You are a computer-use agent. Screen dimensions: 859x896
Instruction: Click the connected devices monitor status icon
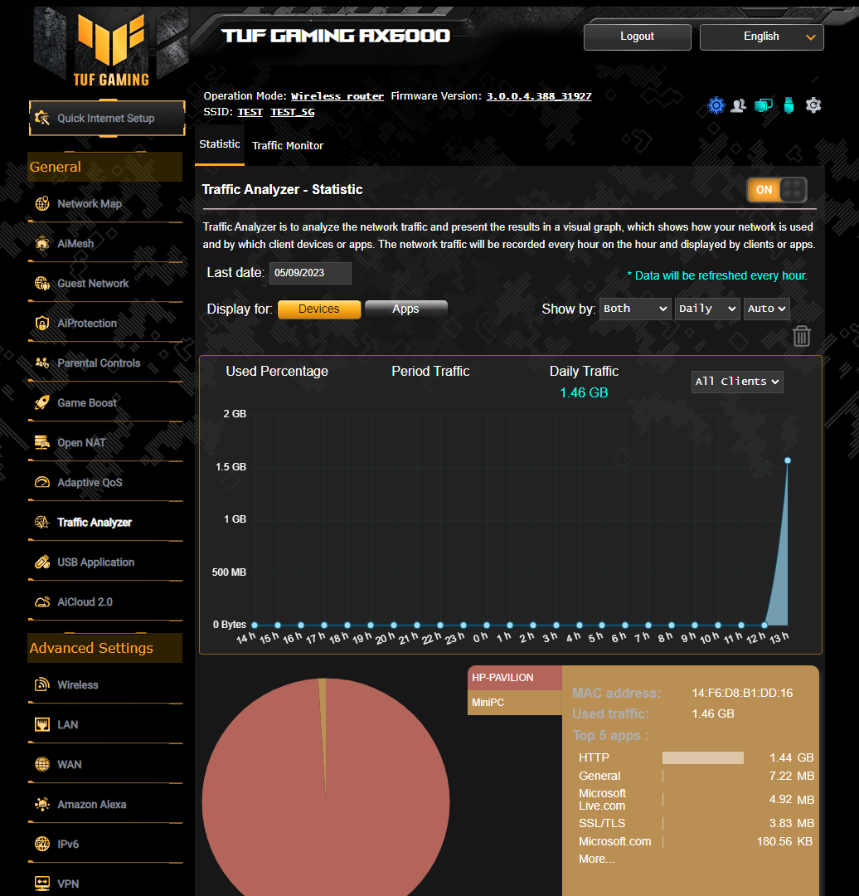click(x=764, y=105)
